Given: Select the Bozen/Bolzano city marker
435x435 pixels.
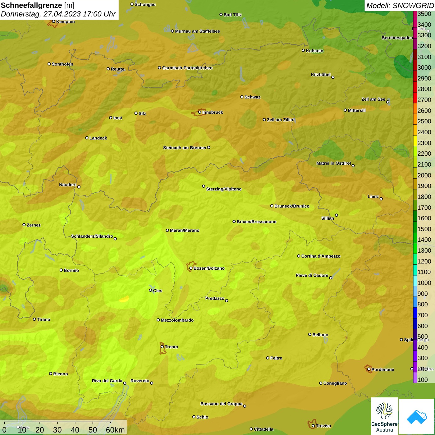Looking at the screenshot, I should point(191,268).
